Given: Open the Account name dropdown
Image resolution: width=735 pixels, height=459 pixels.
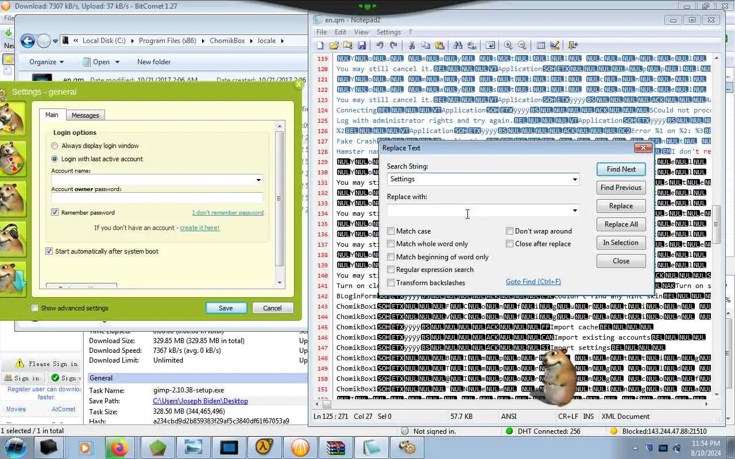Looking at the screenshot, I should click(258, 180).
